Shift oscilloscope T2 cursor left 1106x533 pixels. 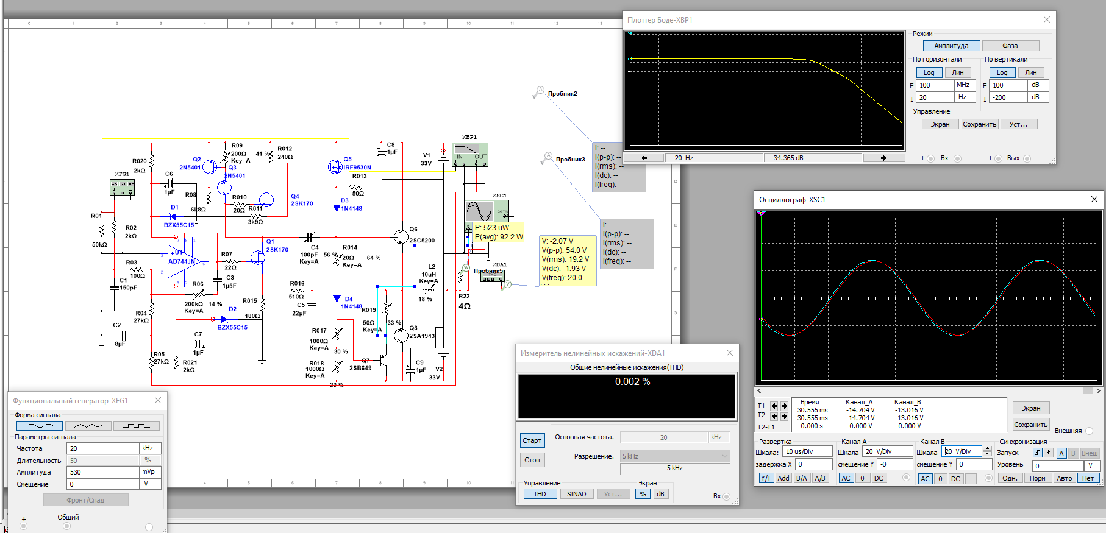coord(774,416)
